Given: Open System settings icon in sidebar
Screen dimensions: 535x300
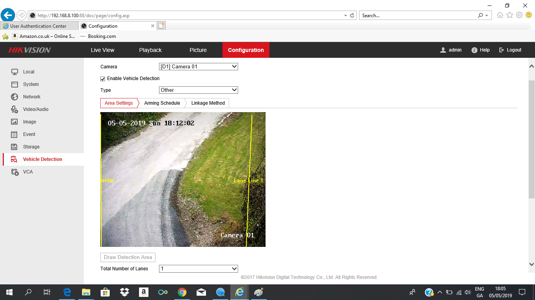Looking at the screenshot, I should (14, 84).
